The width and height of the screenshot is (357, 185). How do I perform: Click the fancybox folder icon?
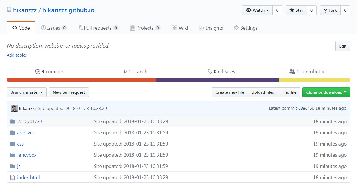[13, 155]
